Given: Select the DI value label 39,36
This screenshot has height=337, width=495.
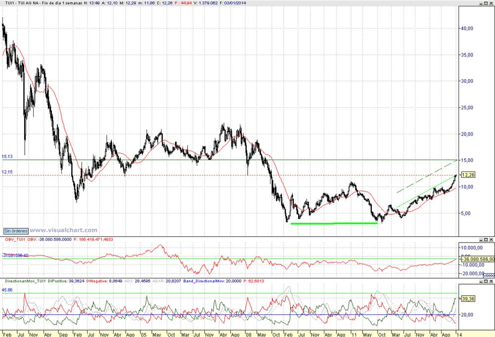Looking at the screenshot, I should (x=468, y=298).
